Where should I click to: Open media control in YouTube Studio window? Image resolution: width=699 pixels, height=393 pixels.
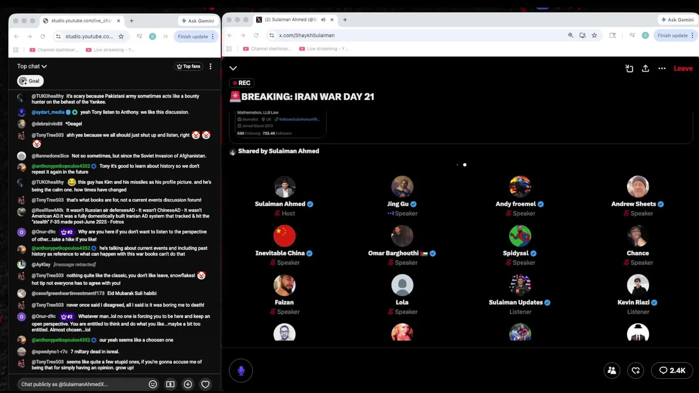[x=139, y=37]
